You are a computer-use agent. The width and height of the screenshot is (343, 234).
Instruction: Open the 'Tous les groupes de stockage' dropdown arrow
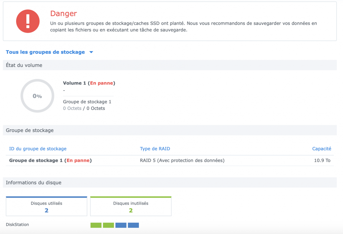[x=91, y=52]
